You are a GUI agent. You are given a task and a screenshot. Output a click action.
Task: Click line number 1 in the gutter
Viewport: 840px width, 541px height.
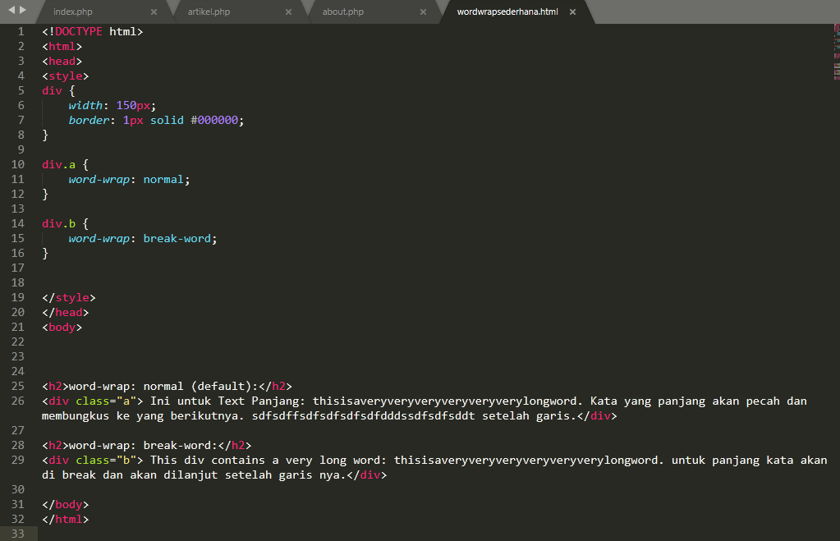point(21,31)
